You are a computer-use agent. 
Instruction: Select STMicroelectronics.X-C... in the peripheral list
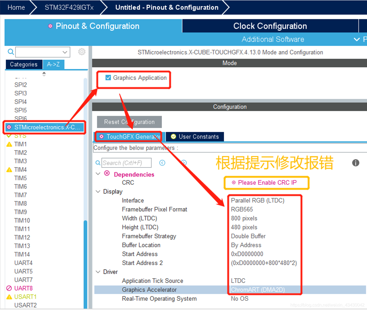point(44,127)
